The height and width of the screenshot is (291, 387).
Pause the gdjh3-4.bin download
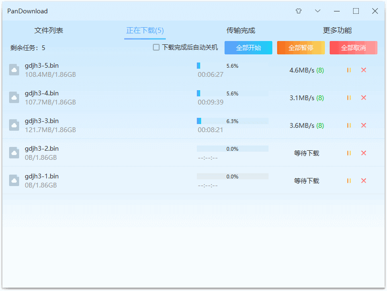(349, 98)
